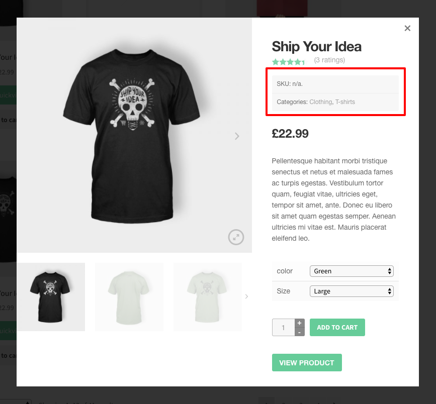436x404 pixels.
Task: Open the (3 ratings) link
Action: pyautogui.click(x=330, y=60)
